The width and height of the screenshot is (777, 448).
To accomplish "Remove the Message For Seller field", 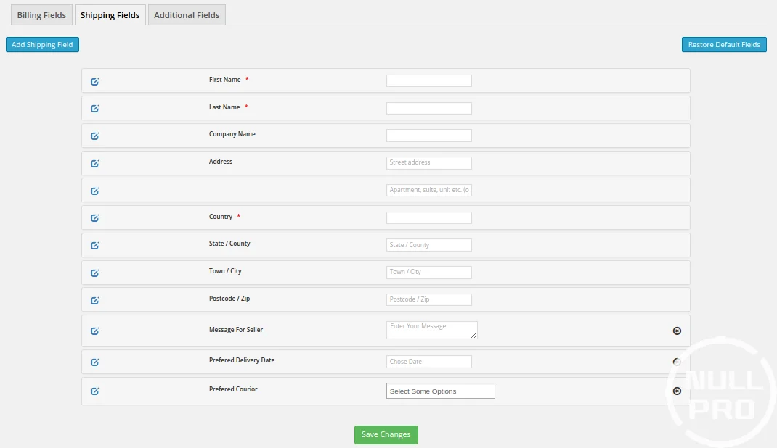I will pos(677,331).
